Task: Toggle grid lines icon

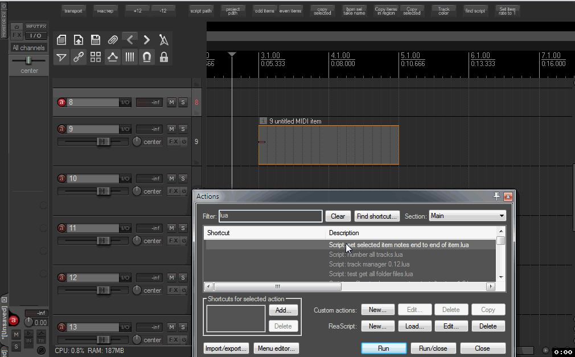Action: [x=130, y=58]
